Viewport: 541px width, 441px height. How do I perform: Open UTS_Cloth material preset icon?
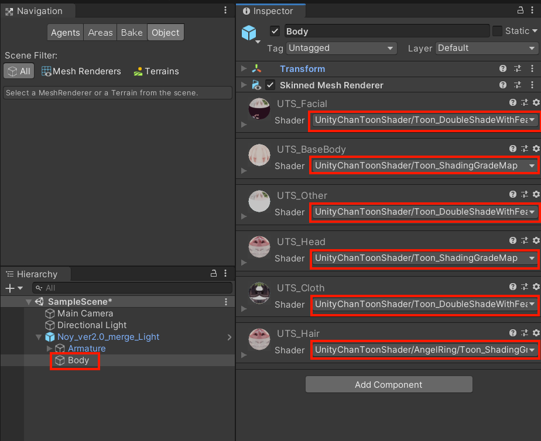coord(525,287)
